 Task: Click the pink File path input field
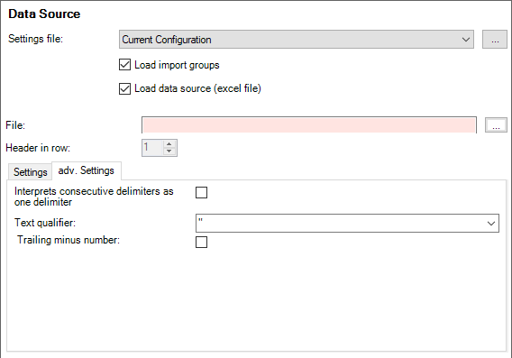pyautogui.click(x=309, y=125)
